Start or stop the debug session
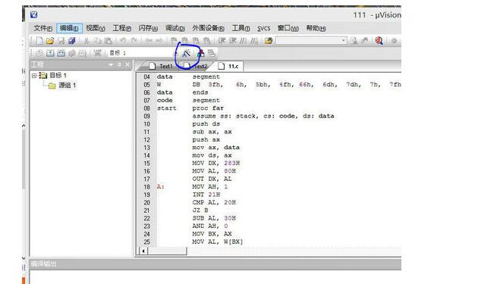Viewport: 497px width, 284px height. (379, 40)
